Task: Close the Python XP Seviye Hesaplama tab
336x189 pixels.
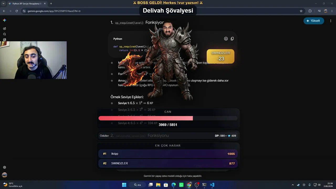Action: tap(45, 4)
